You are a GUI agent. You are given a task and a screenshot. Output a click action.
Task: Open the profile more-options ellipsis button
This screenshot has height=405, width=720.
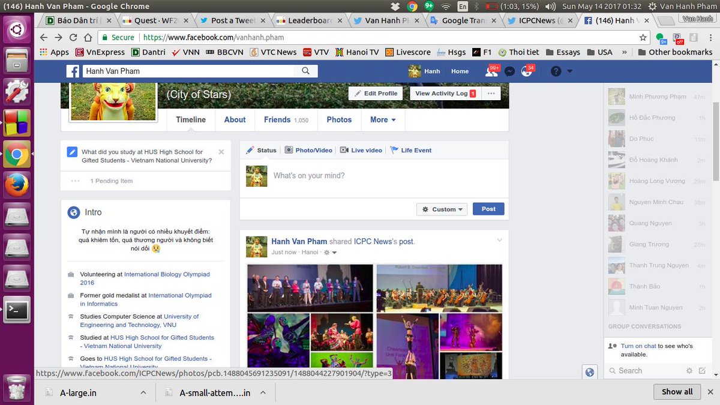tap(491, 94)
